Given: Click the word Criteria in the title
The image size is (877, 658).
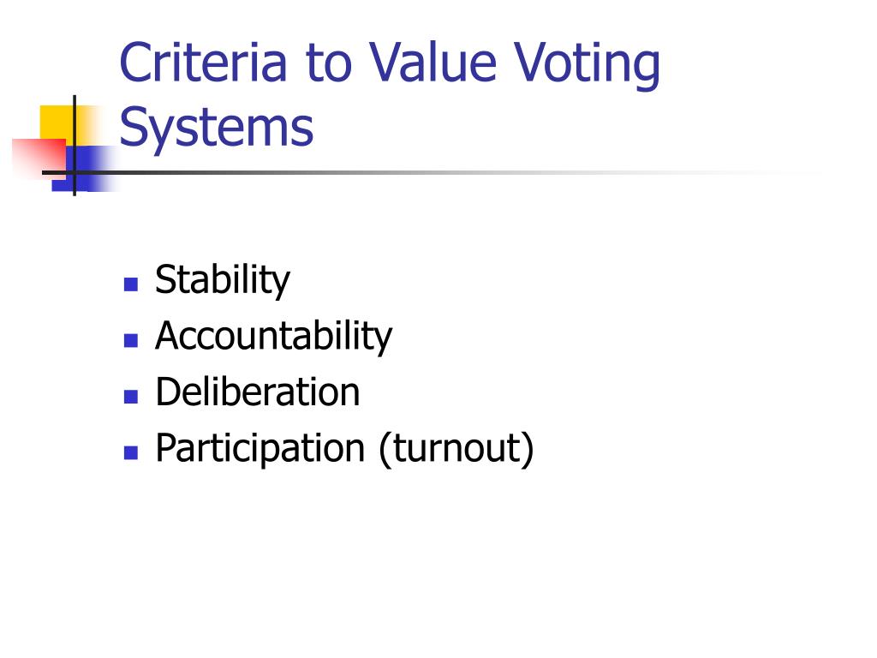Looking at the screenshot, I should click(x=204, y=62).
